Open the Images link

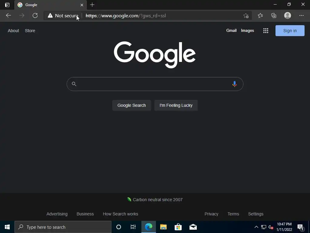247,31
